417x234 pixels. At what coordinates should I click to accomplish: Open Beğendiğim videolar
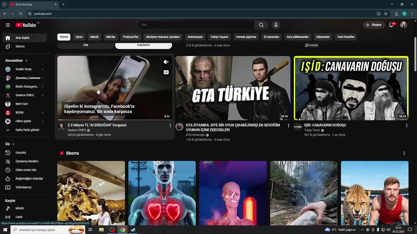(x=25, y=179)
